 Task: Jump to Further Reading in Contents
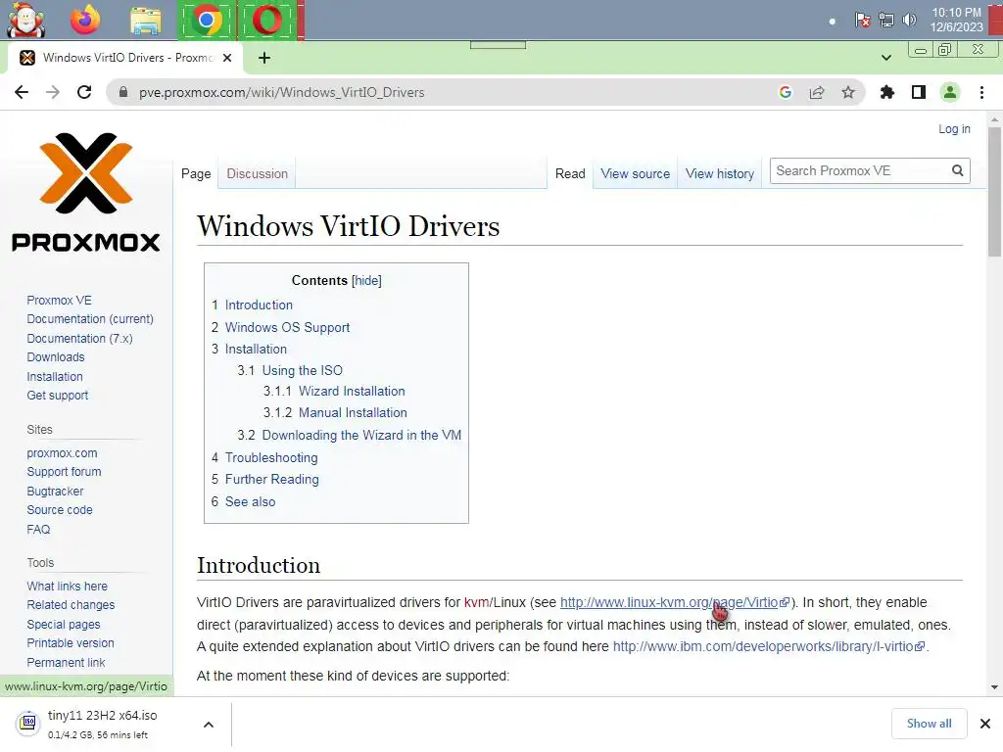tap(272, 479)
